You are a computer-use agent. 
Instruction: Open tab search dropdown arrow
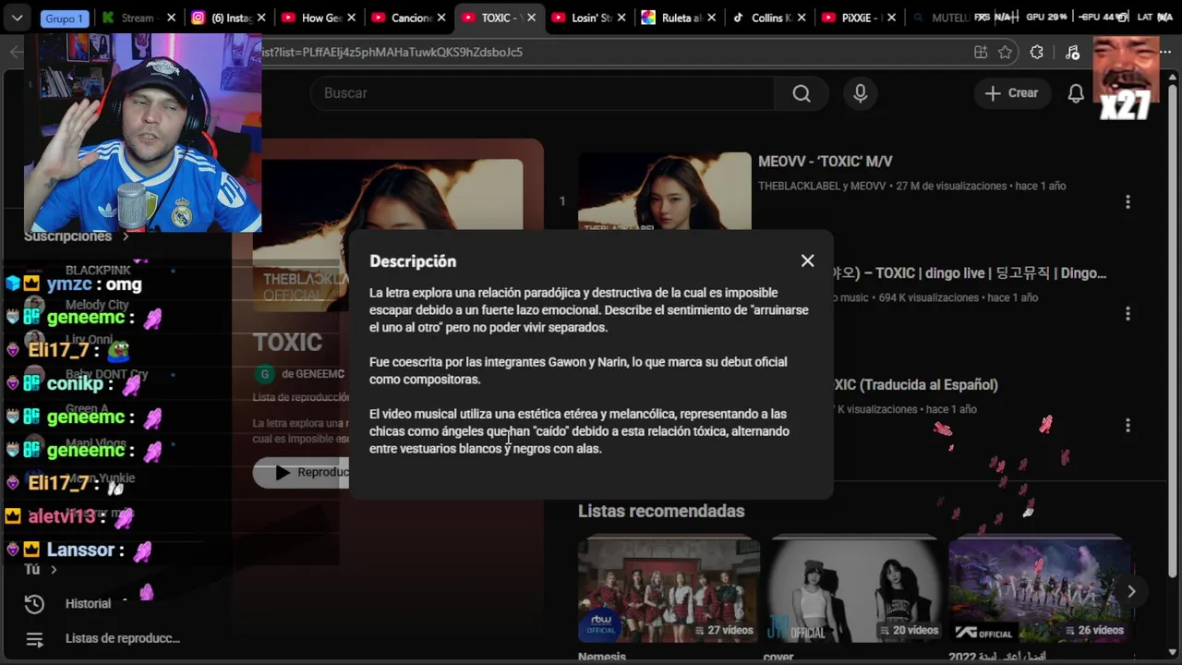[x=17, y=18]
